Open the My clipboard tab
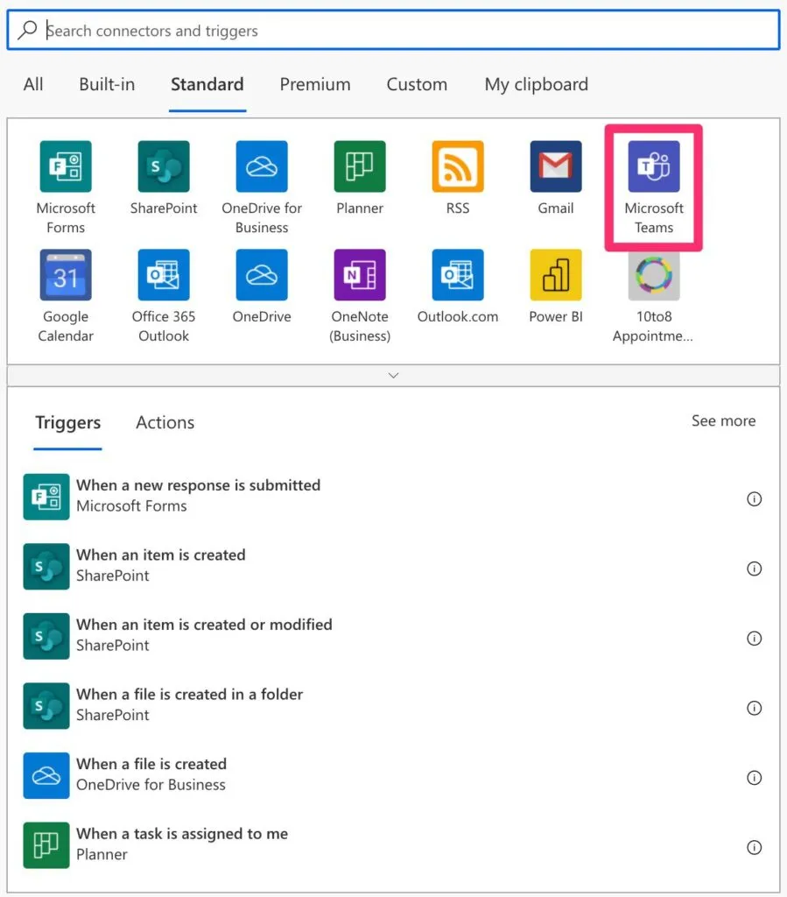Screen dimensions: 787x897 pyautogui.click(x=536, y=85)
